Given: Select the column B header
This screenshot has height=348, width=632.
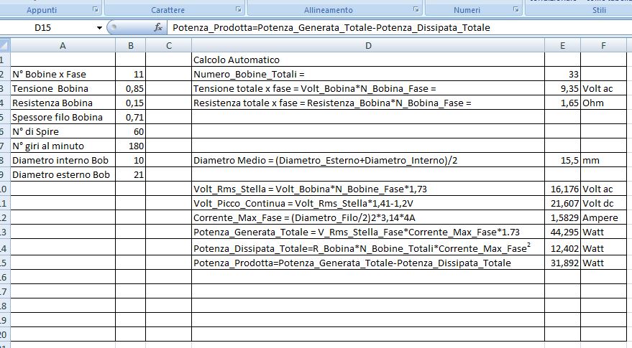Looking at the screenshot, I should [131, 46].
